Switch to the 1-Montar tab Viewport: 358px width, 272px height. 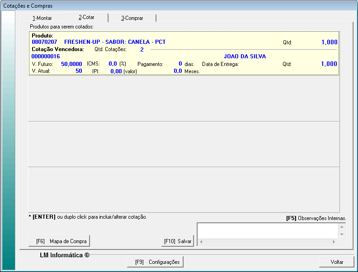coord(42,18)
